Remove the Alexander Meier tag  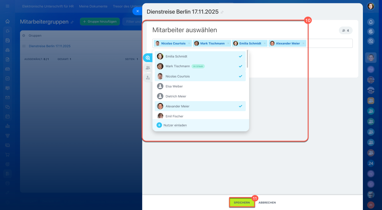click(304, 43)
